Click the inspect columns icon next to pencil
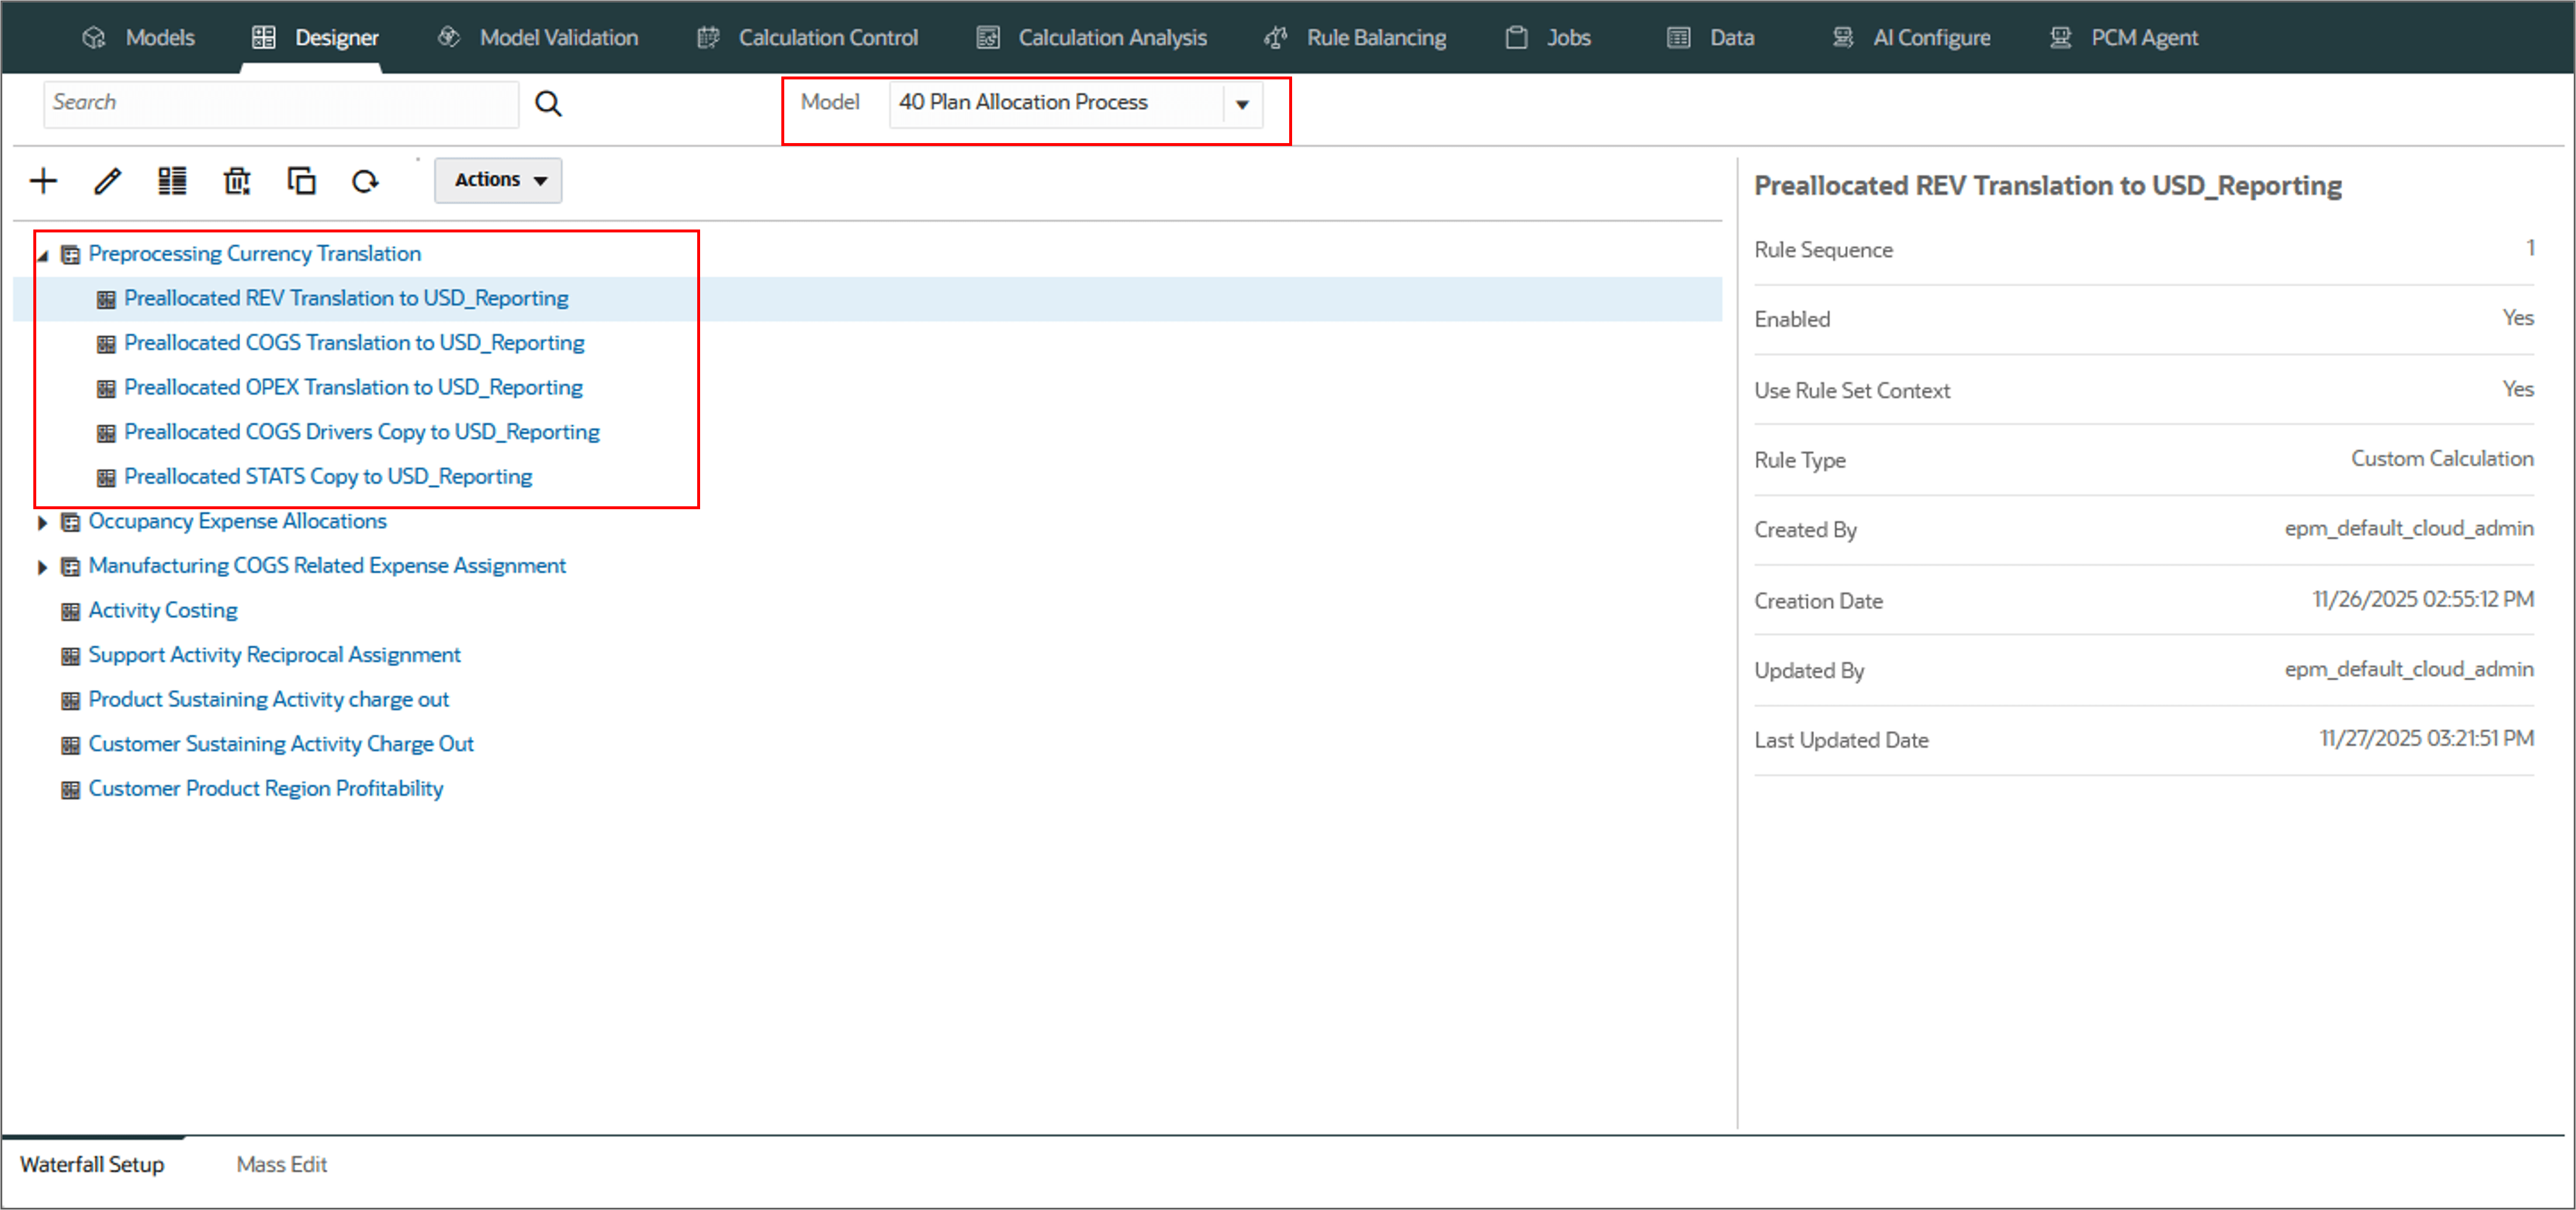The image size is (2576, 1210). coord(172,181)
